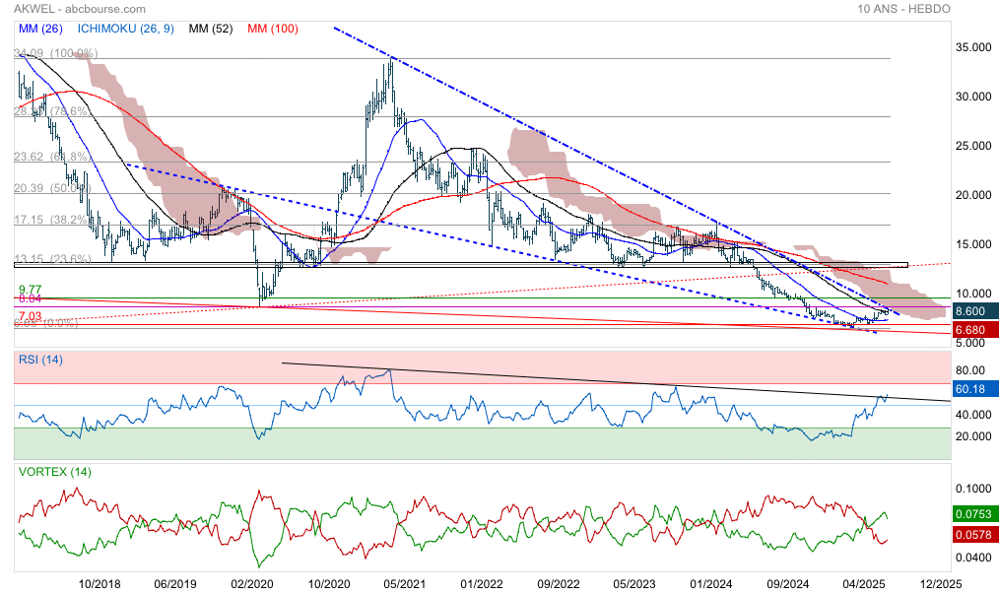The width and height of the screenshot is (999, 594).
Task: Click the green '9.77' level label
Action: (x=30, y=290)
